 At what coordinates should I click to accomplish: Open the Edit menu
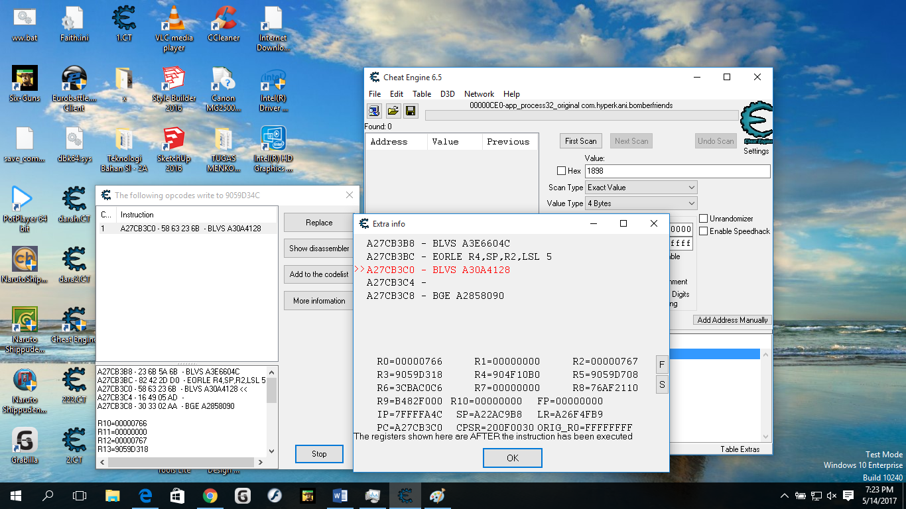(x=397, y=94)
